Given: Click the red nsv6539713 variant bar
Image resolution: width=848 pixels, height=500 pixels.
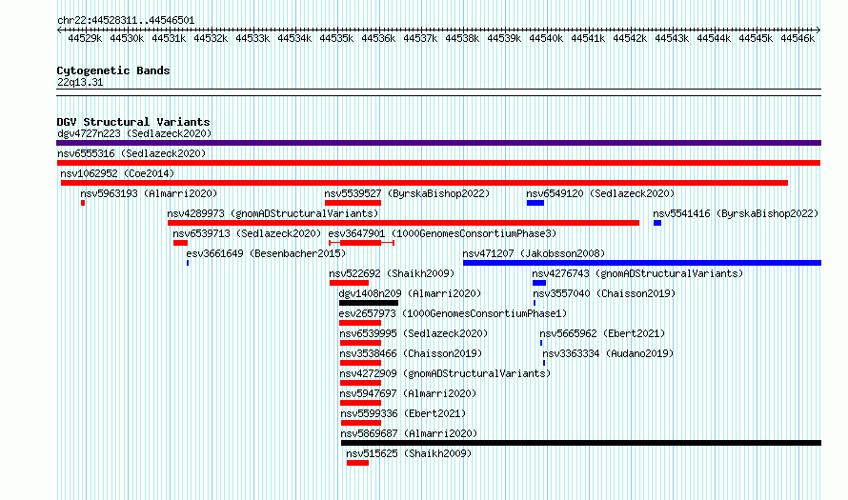Looking at the screenshot, I should (180, 243).
